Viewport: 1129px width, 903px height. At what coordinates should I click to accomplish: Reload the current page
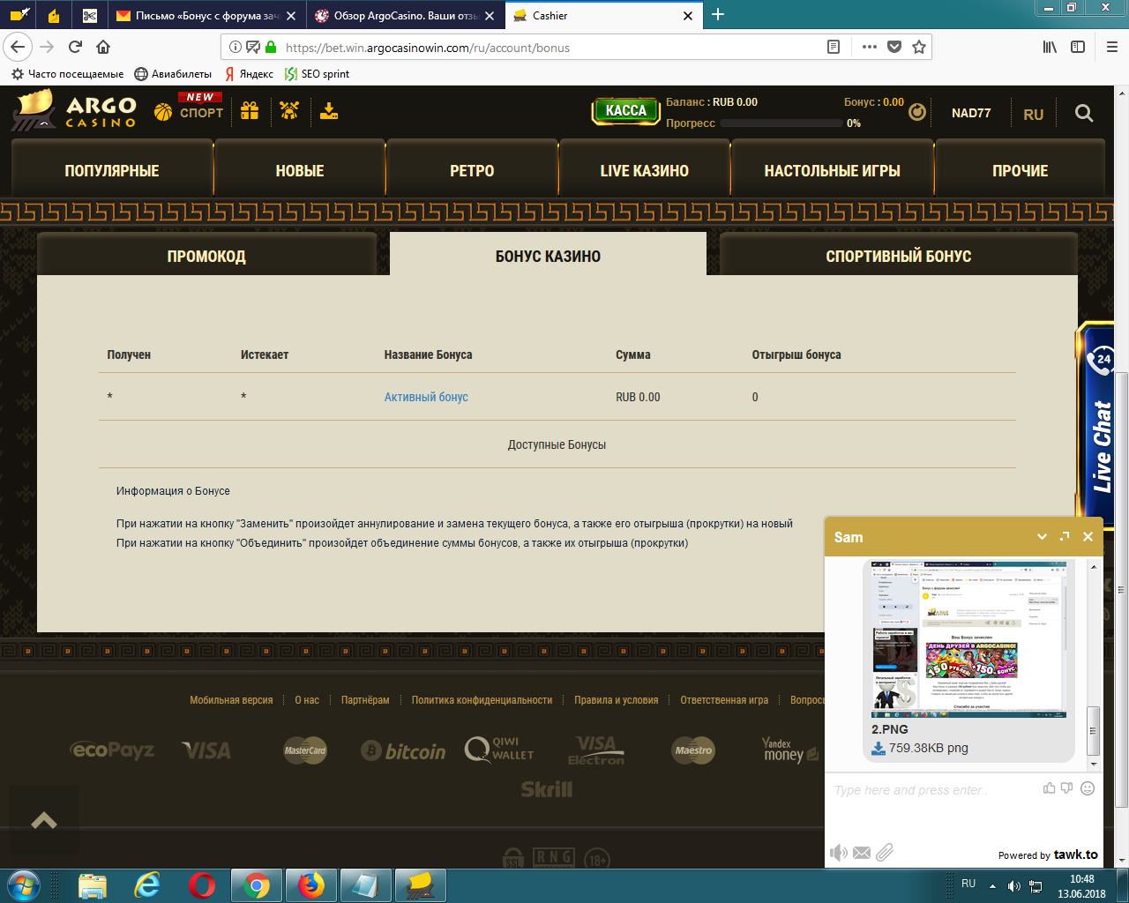[x=76, y=48]
